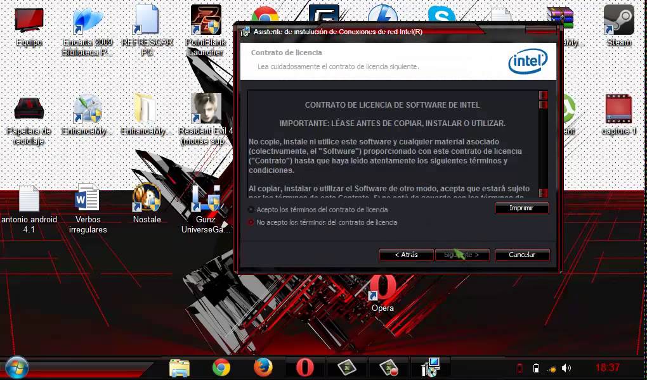Image resolution: width=647 pixels, height=380 pixels.
Task: Select the Skype desktop icon
Action: [x=441, y=14]
